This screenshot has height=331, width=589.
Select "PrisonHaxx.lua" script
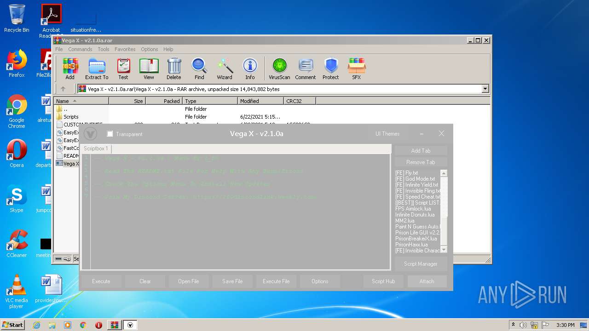[x=411, y=245]
